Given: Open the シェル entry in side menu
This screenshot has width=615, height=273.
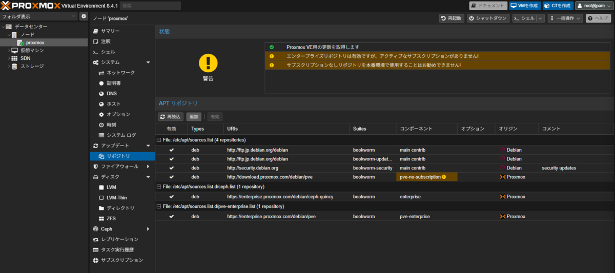Looking at the screenshot, I should (108, 52).
